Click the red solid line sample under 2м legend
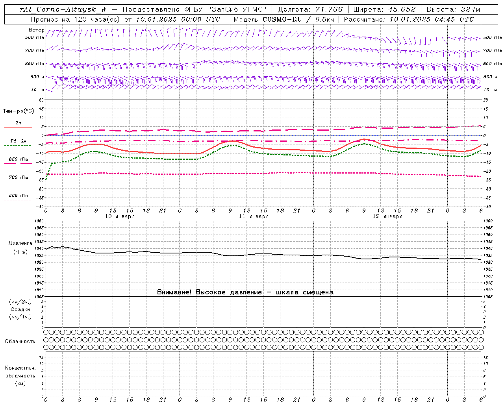This screenshot has height=403, width=504. pyautogui.click(x=18, y=128)
